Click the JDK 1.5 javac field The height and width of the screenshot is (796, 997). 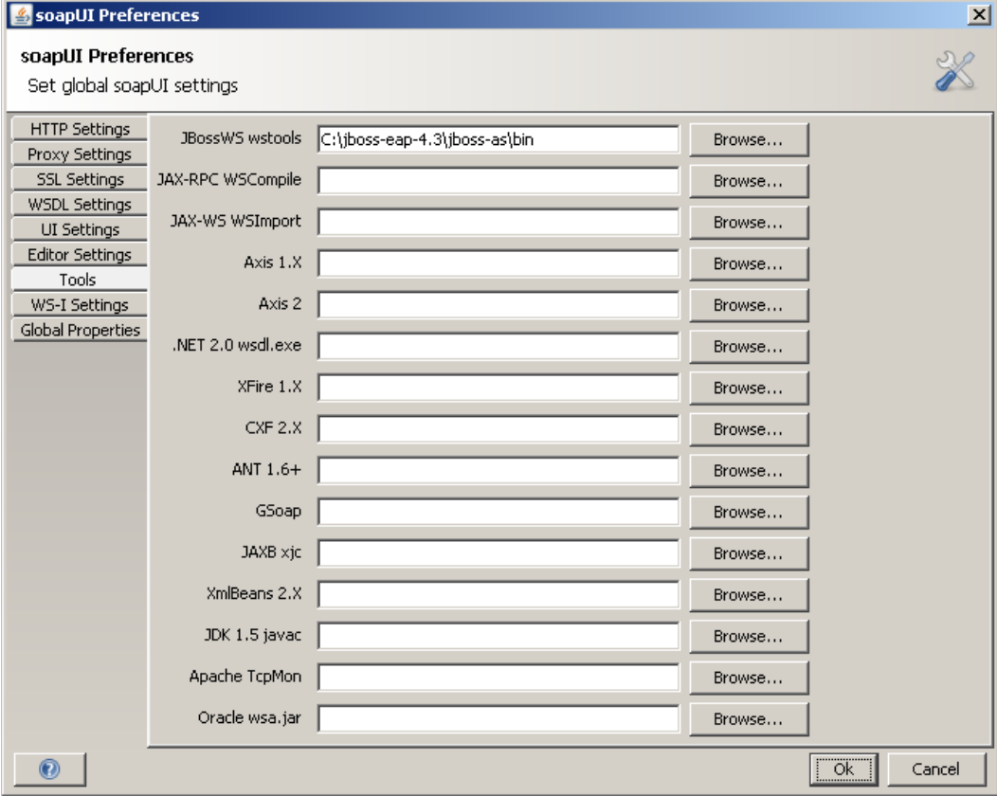[498, 635]
